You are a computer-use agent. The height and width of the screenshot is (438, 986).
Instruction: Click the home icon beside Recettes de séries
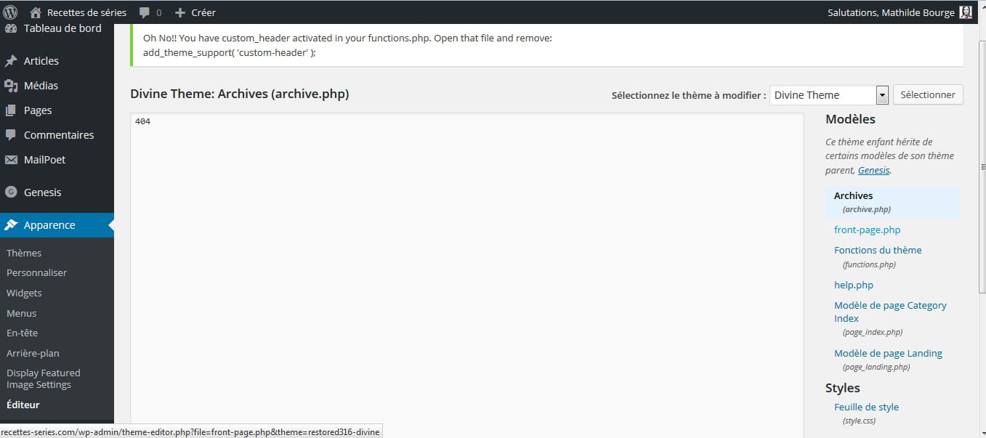(x=35, y=12)
